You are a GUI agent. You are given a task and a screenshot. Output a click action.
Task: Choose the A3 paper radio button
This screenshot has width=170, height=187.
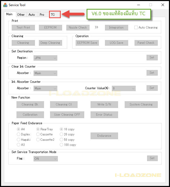coord(18,145)
